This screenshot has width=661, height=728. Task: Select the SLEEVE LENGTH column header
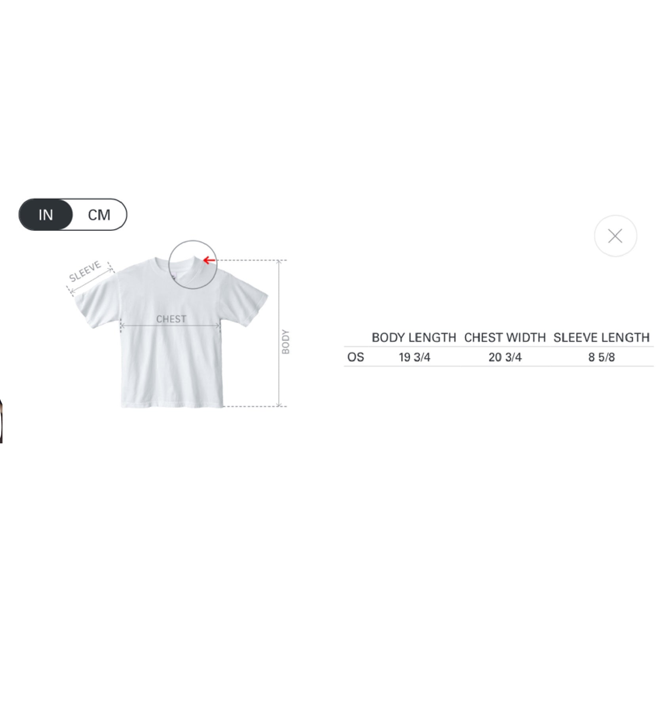(x=602, y=338)
